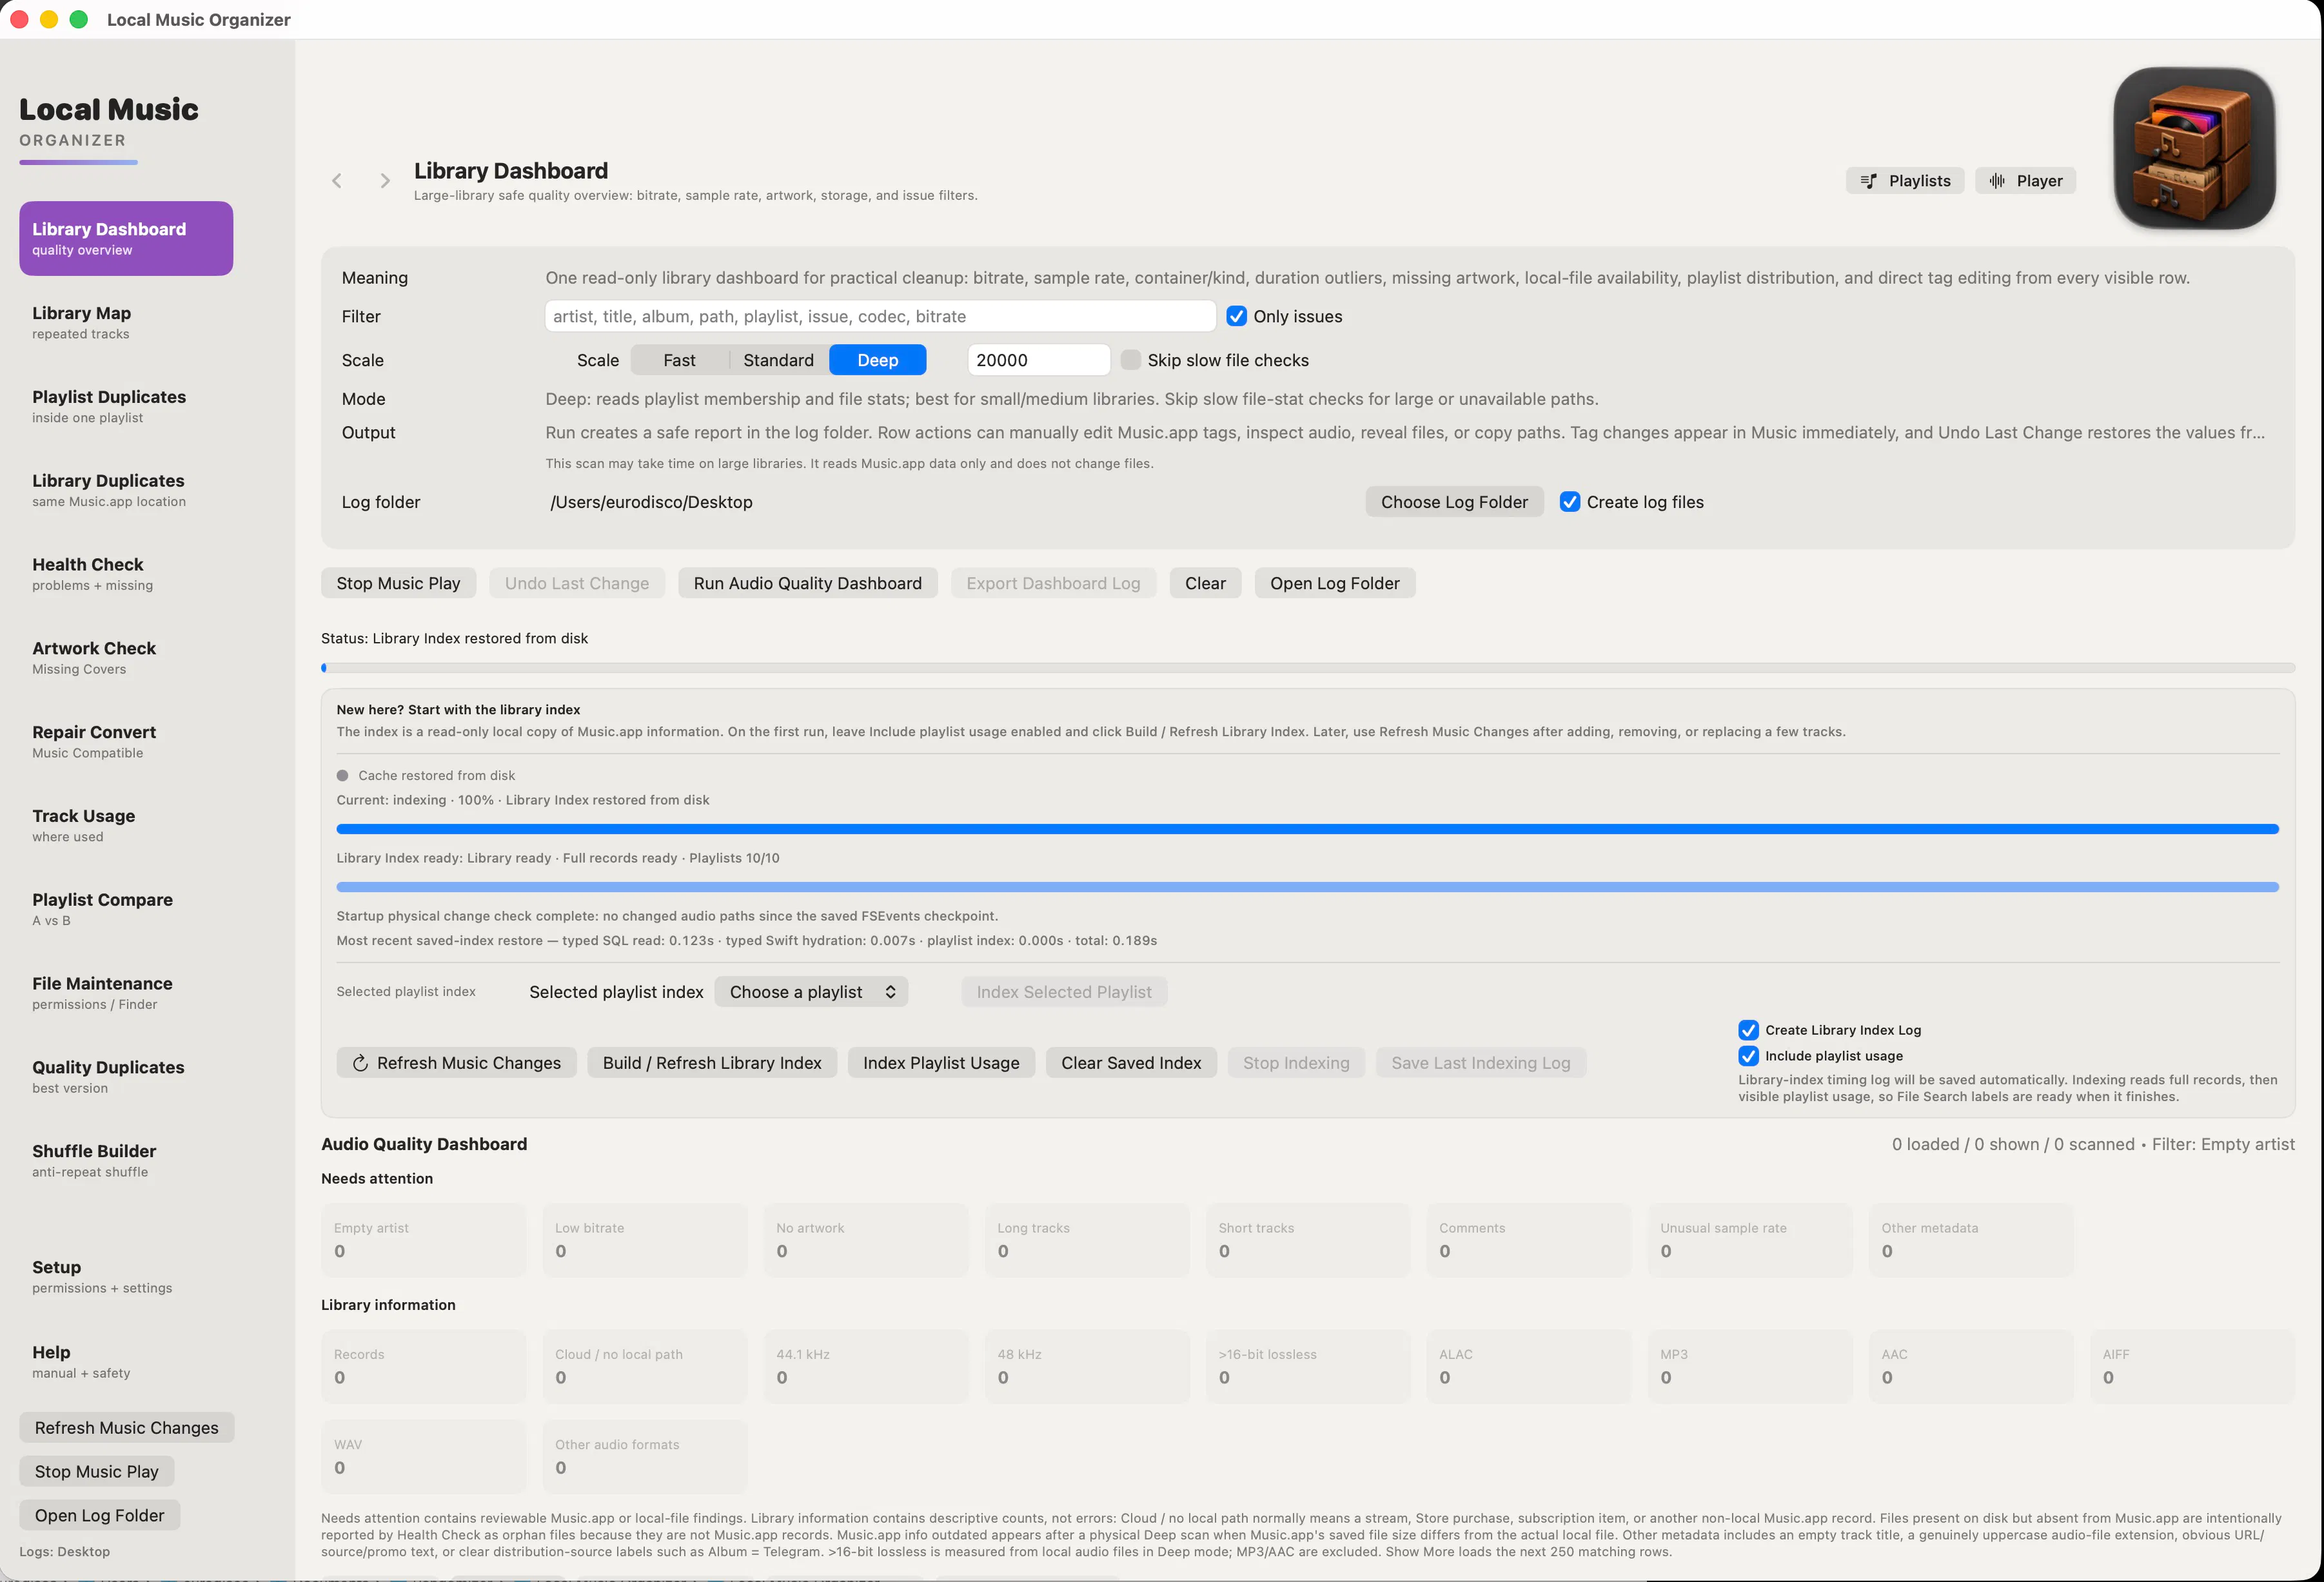
Task: Click the wooden drawer app icon
Action: tap(2194, 148)
